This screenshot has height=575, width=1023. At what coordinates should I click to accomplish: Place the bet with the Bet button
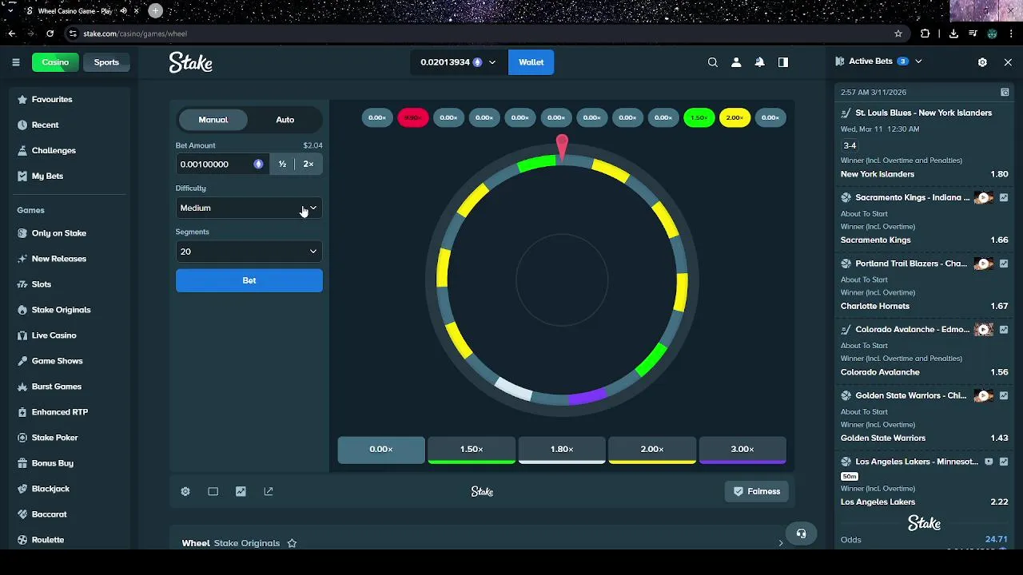coord(249,280)
